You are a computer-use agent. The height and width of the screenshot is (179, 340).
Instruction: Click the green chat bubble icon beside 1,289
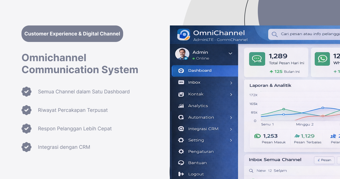[257, 59]
